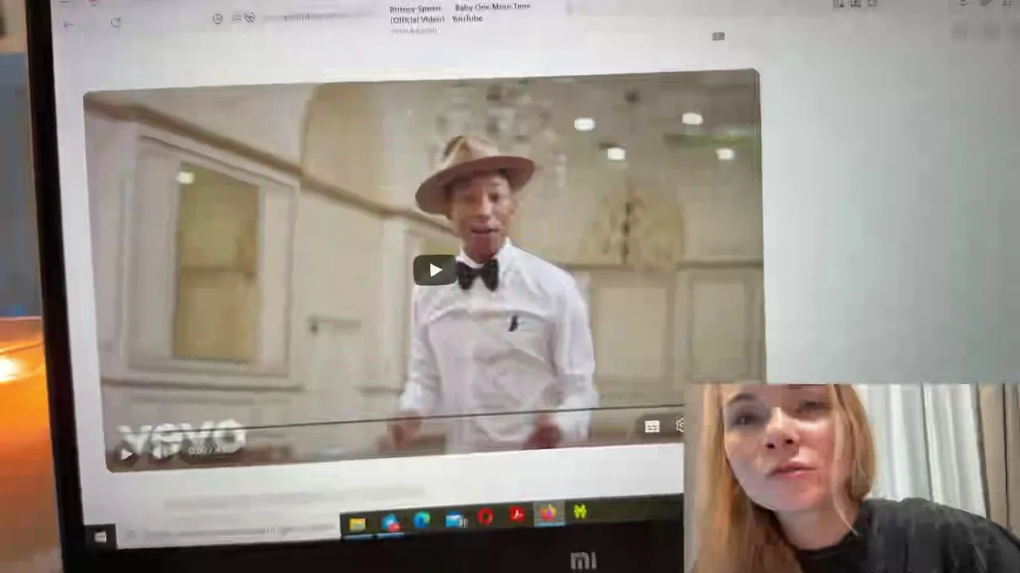Click the browser back arrow

tap(69, 24)
